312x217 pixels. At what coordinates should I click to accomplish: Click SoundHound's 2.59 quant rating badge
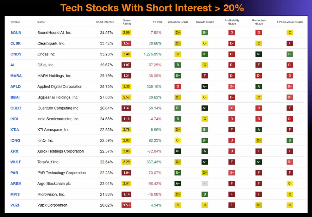coord(126,33)
